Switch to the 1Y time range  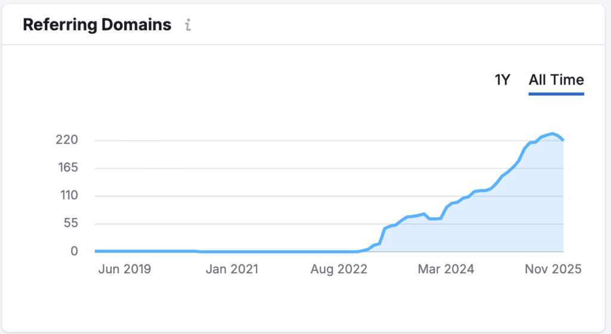point(502,80)
